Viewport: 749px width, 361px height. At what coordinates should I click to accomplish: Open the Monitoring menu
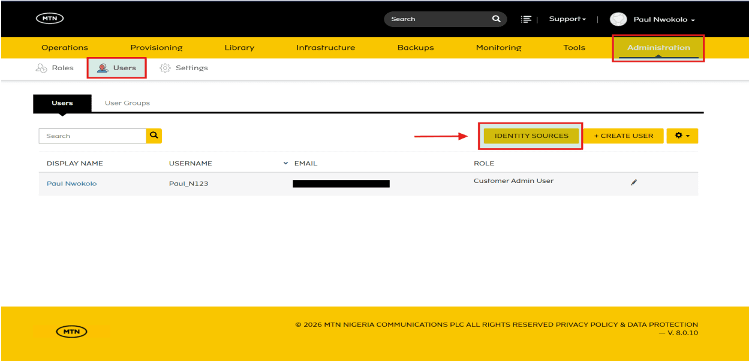pos(498,47)
